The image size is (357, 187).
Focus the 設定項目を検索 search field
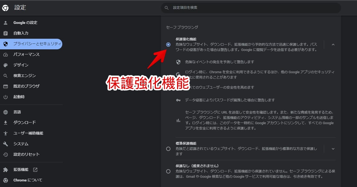coord(251,8)
